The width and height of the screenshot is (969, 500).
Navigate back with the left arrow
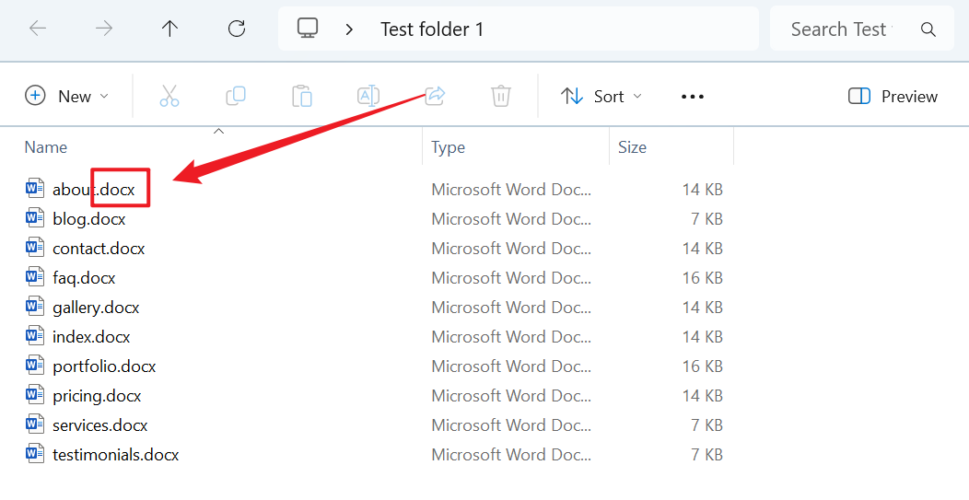(x=38, y=29)
